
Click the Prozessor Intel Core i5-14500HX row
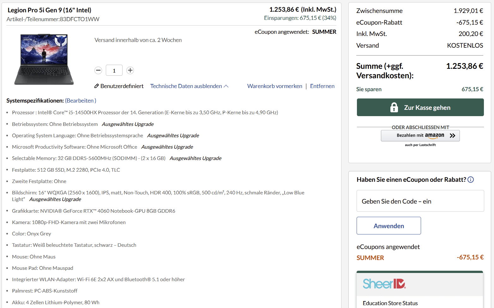tap(145, 113)
